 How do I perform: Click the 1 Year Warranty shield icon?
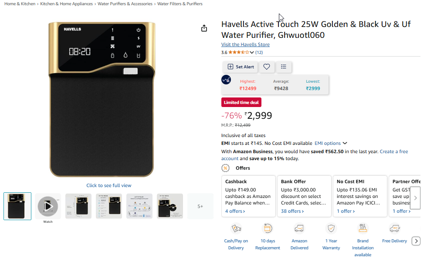pos(331,228)
